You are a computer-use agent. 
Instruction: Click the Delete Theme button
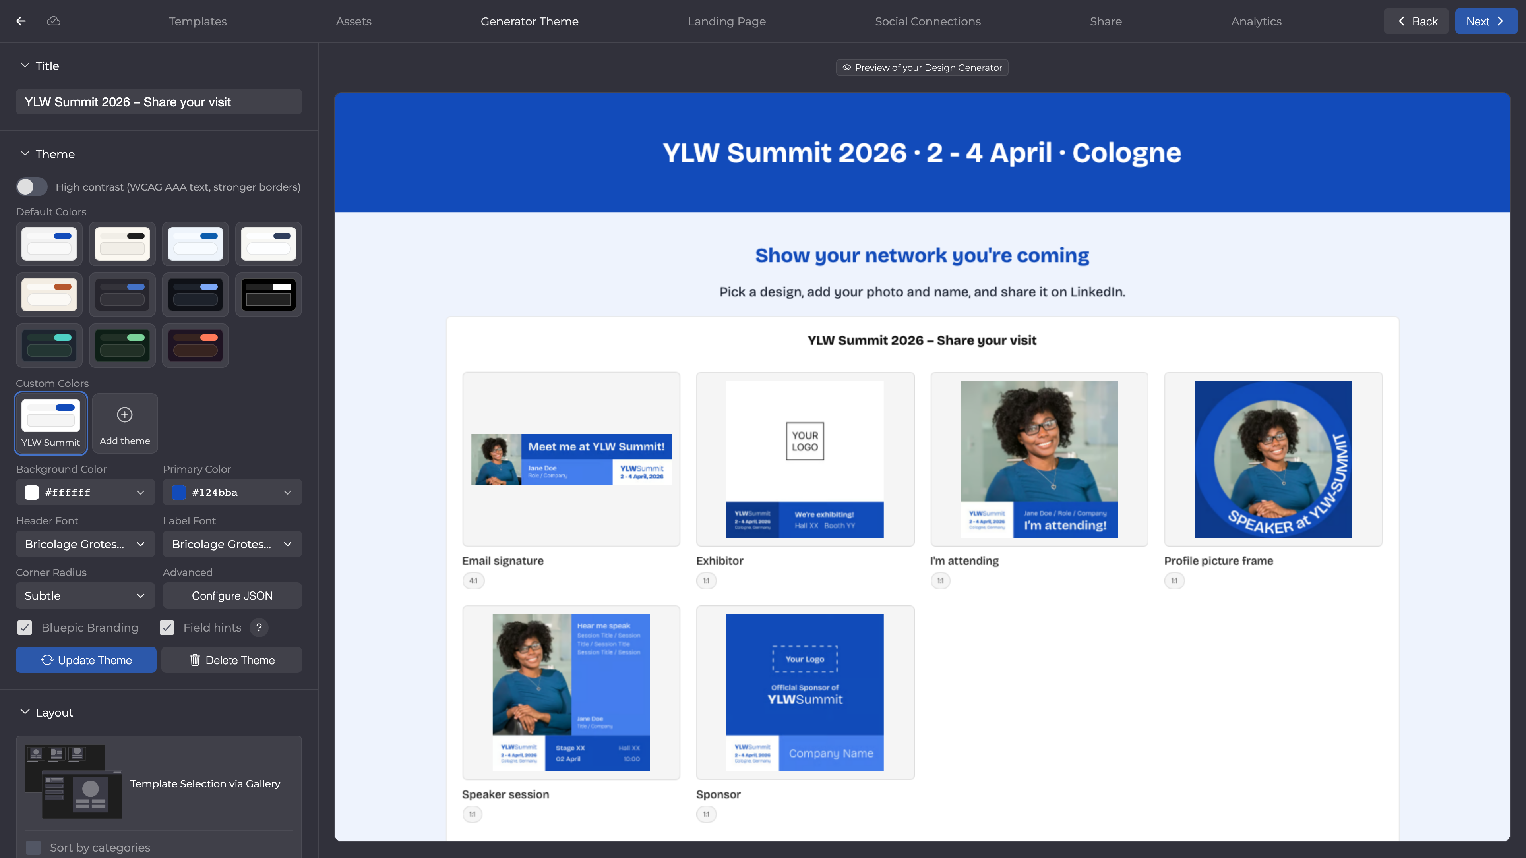tap(232, 660)
